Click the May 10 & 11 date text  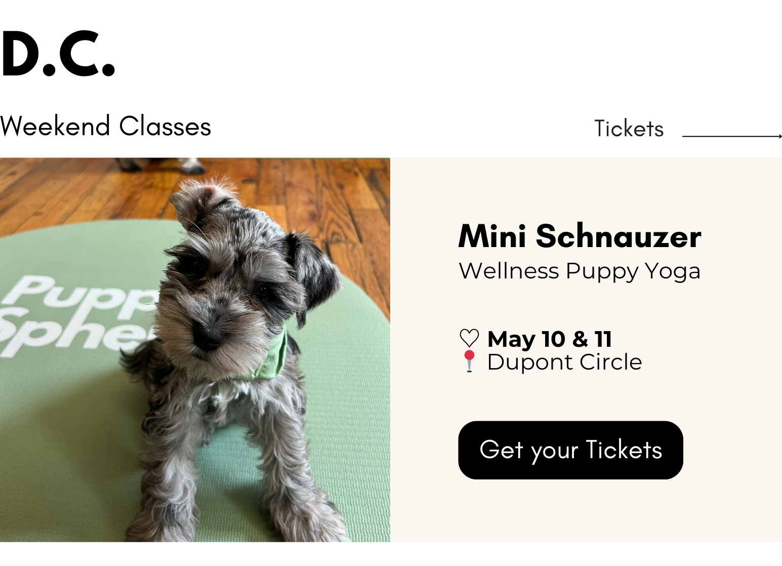550,339
